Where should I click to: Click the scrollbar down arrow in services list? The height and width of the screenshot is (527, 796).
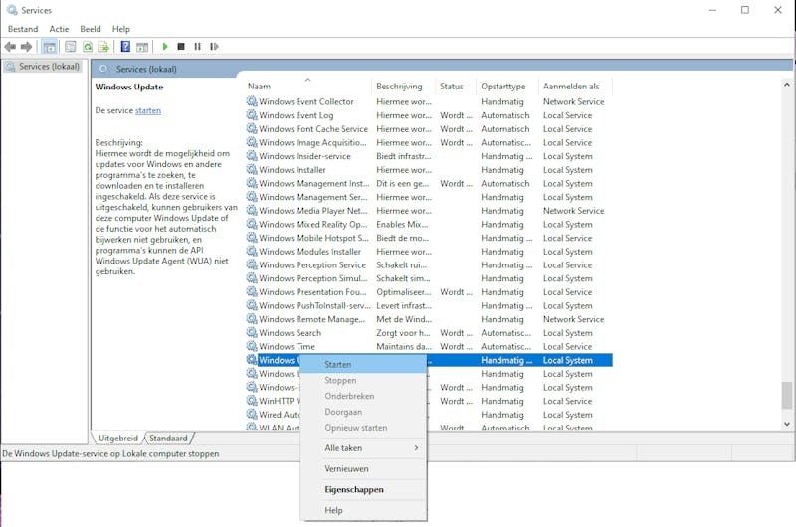786,424
